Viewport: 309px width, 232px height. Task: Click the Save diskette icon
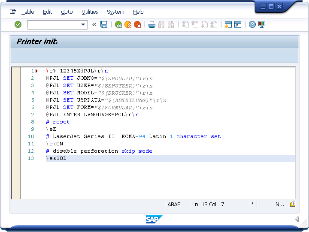[x=104, y=25]
